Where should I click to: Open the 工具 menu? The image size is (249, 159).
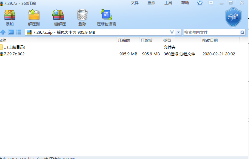168,3
